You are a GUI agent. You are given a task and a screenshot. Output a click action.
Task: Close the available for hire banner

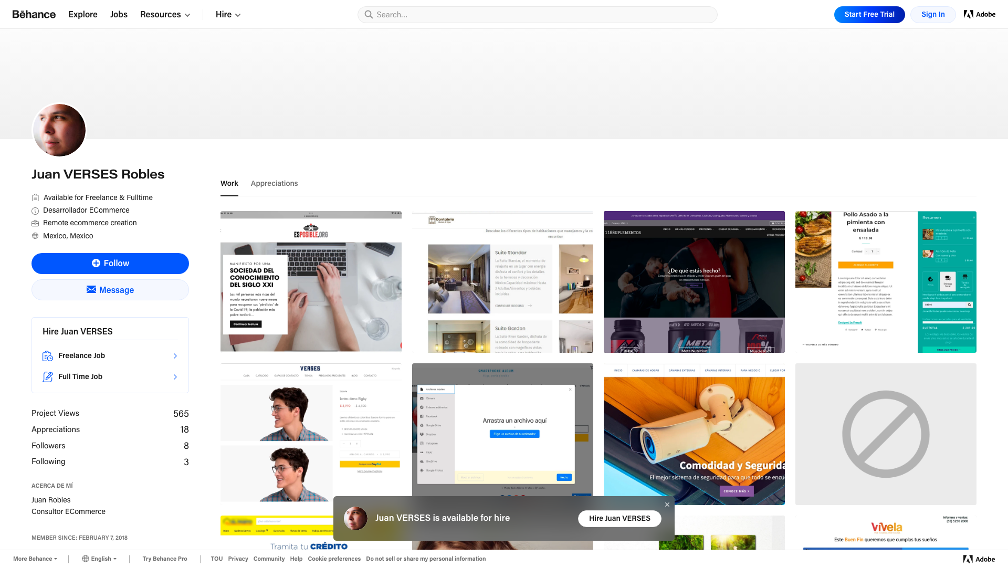pyautogui.click(x=667, y=505)
